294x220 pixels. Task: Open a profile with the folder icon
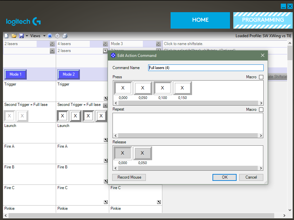pos(14,36)
